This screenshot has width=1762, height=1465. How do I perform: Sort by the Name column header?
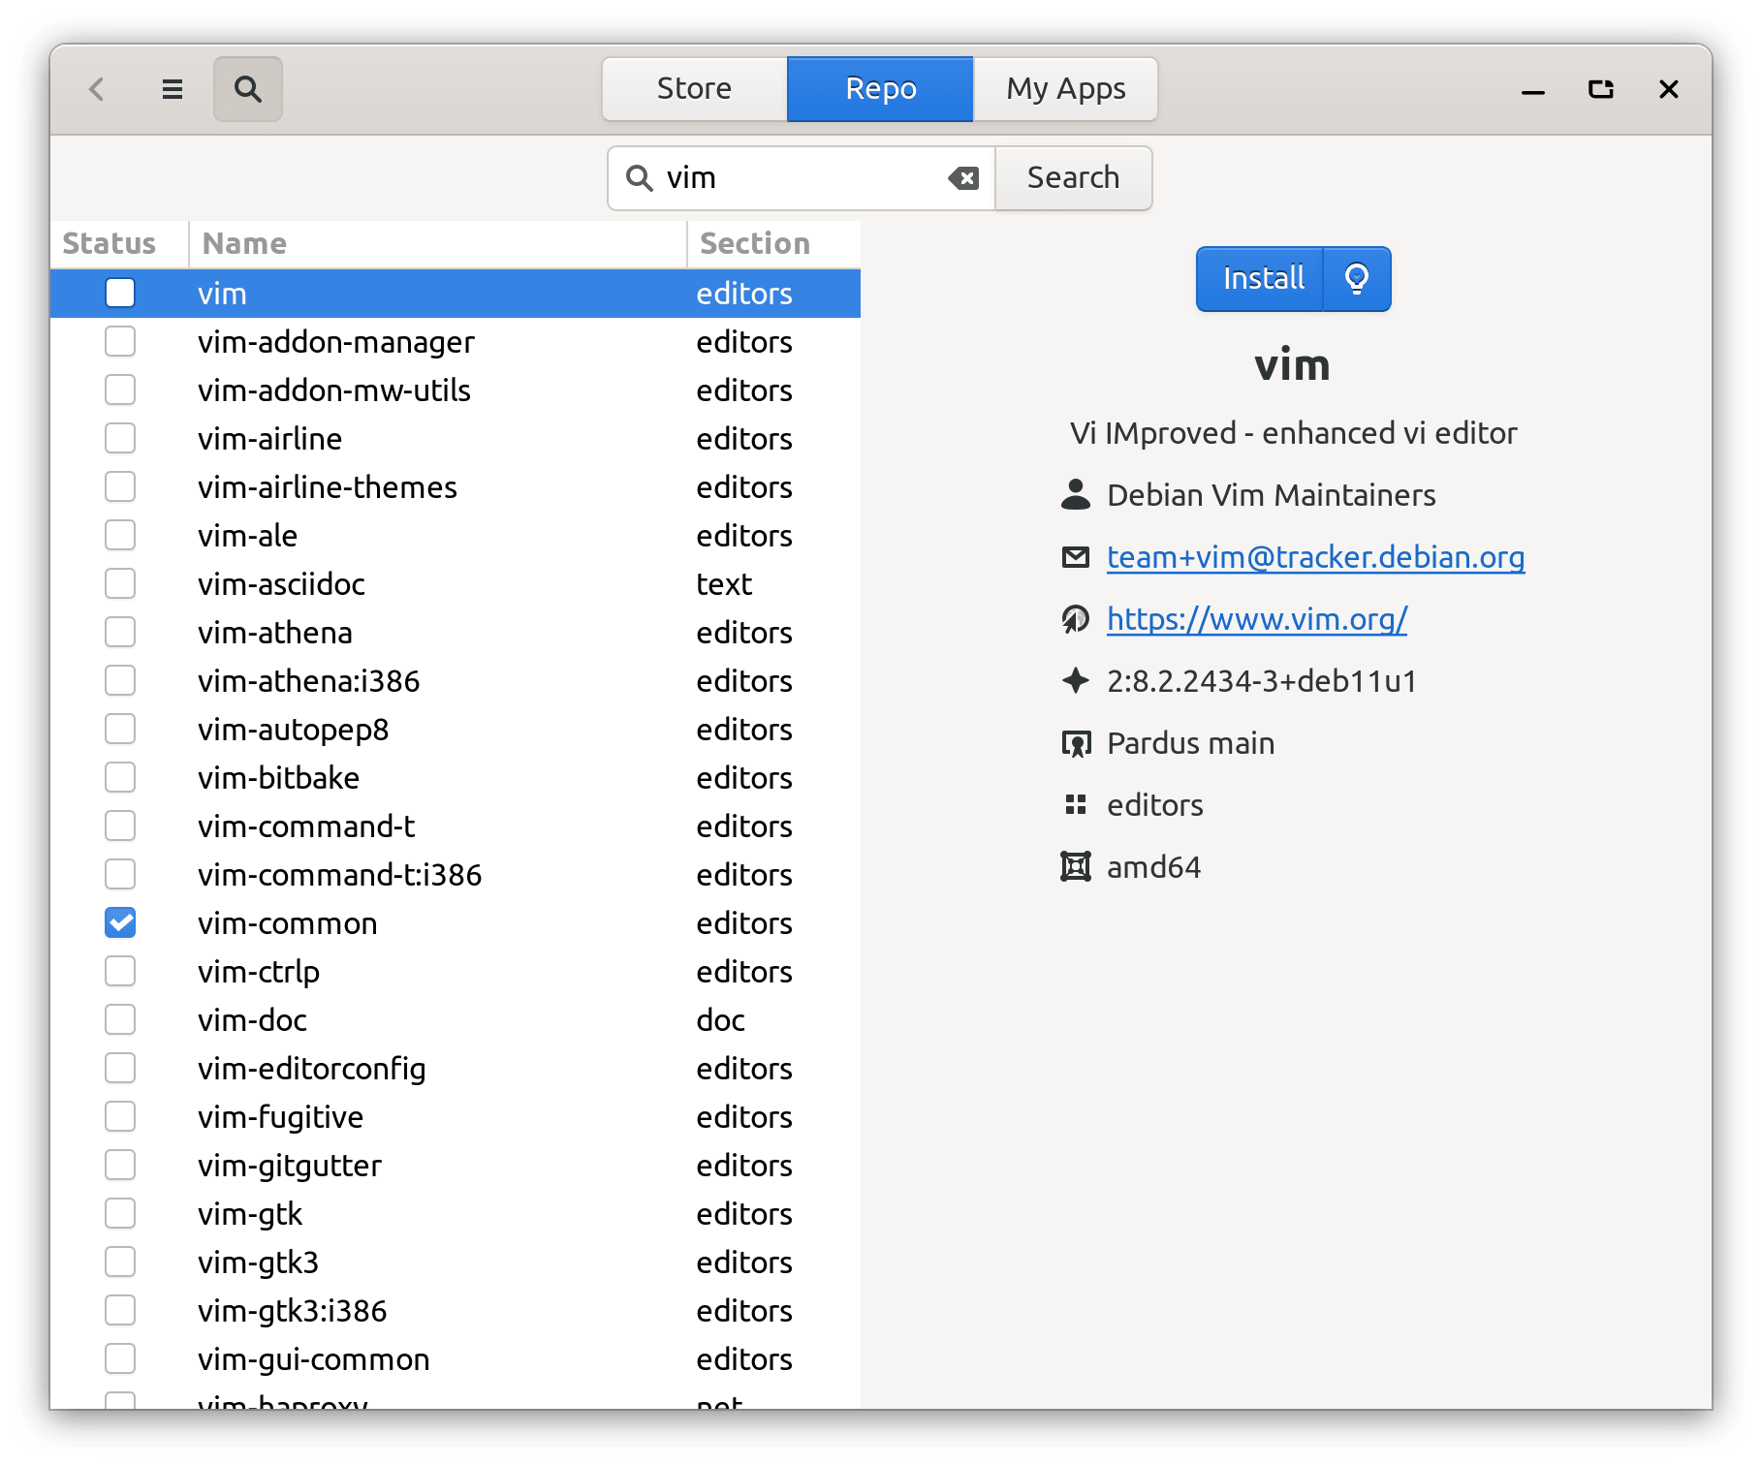438,243
